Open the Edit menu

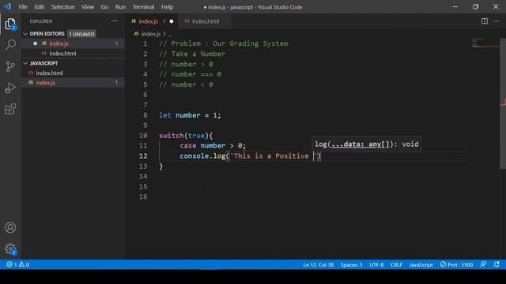pos(39,7)
